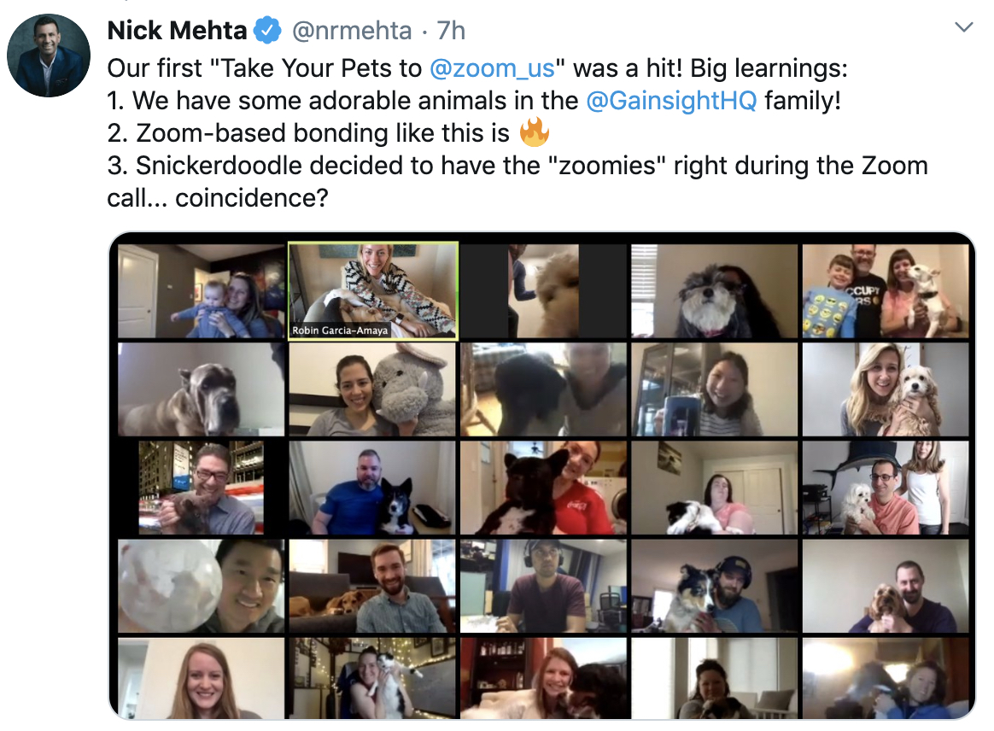Open the 7h timestamp link

[451, 31]
